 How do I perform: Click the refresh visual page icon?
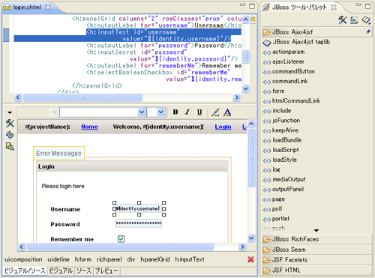click(x=10, y=135)
